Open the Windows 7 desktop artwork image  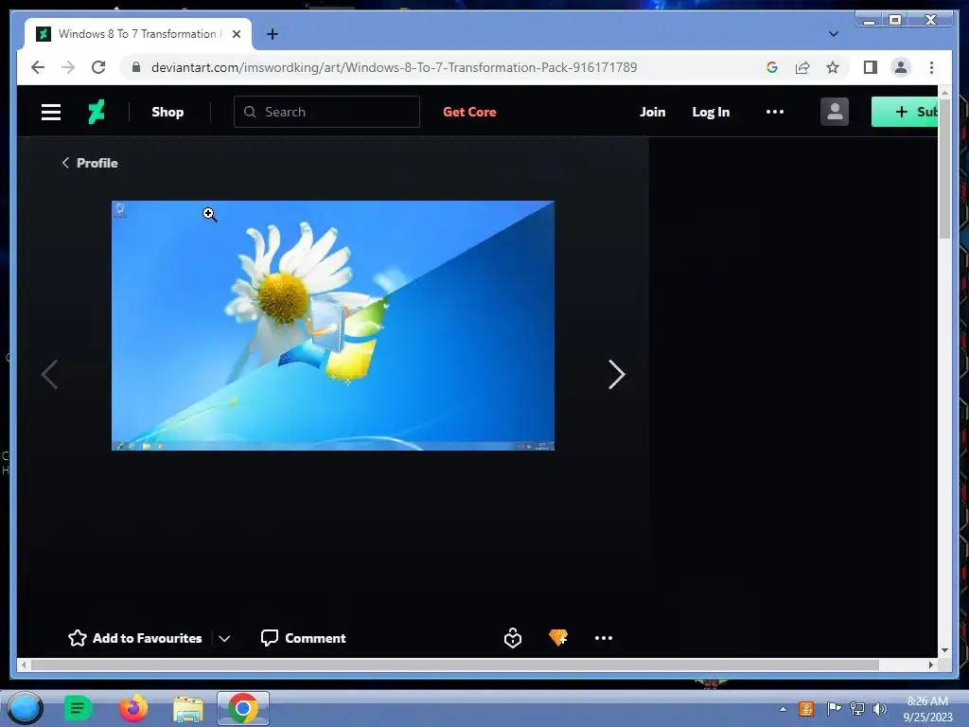333,326
